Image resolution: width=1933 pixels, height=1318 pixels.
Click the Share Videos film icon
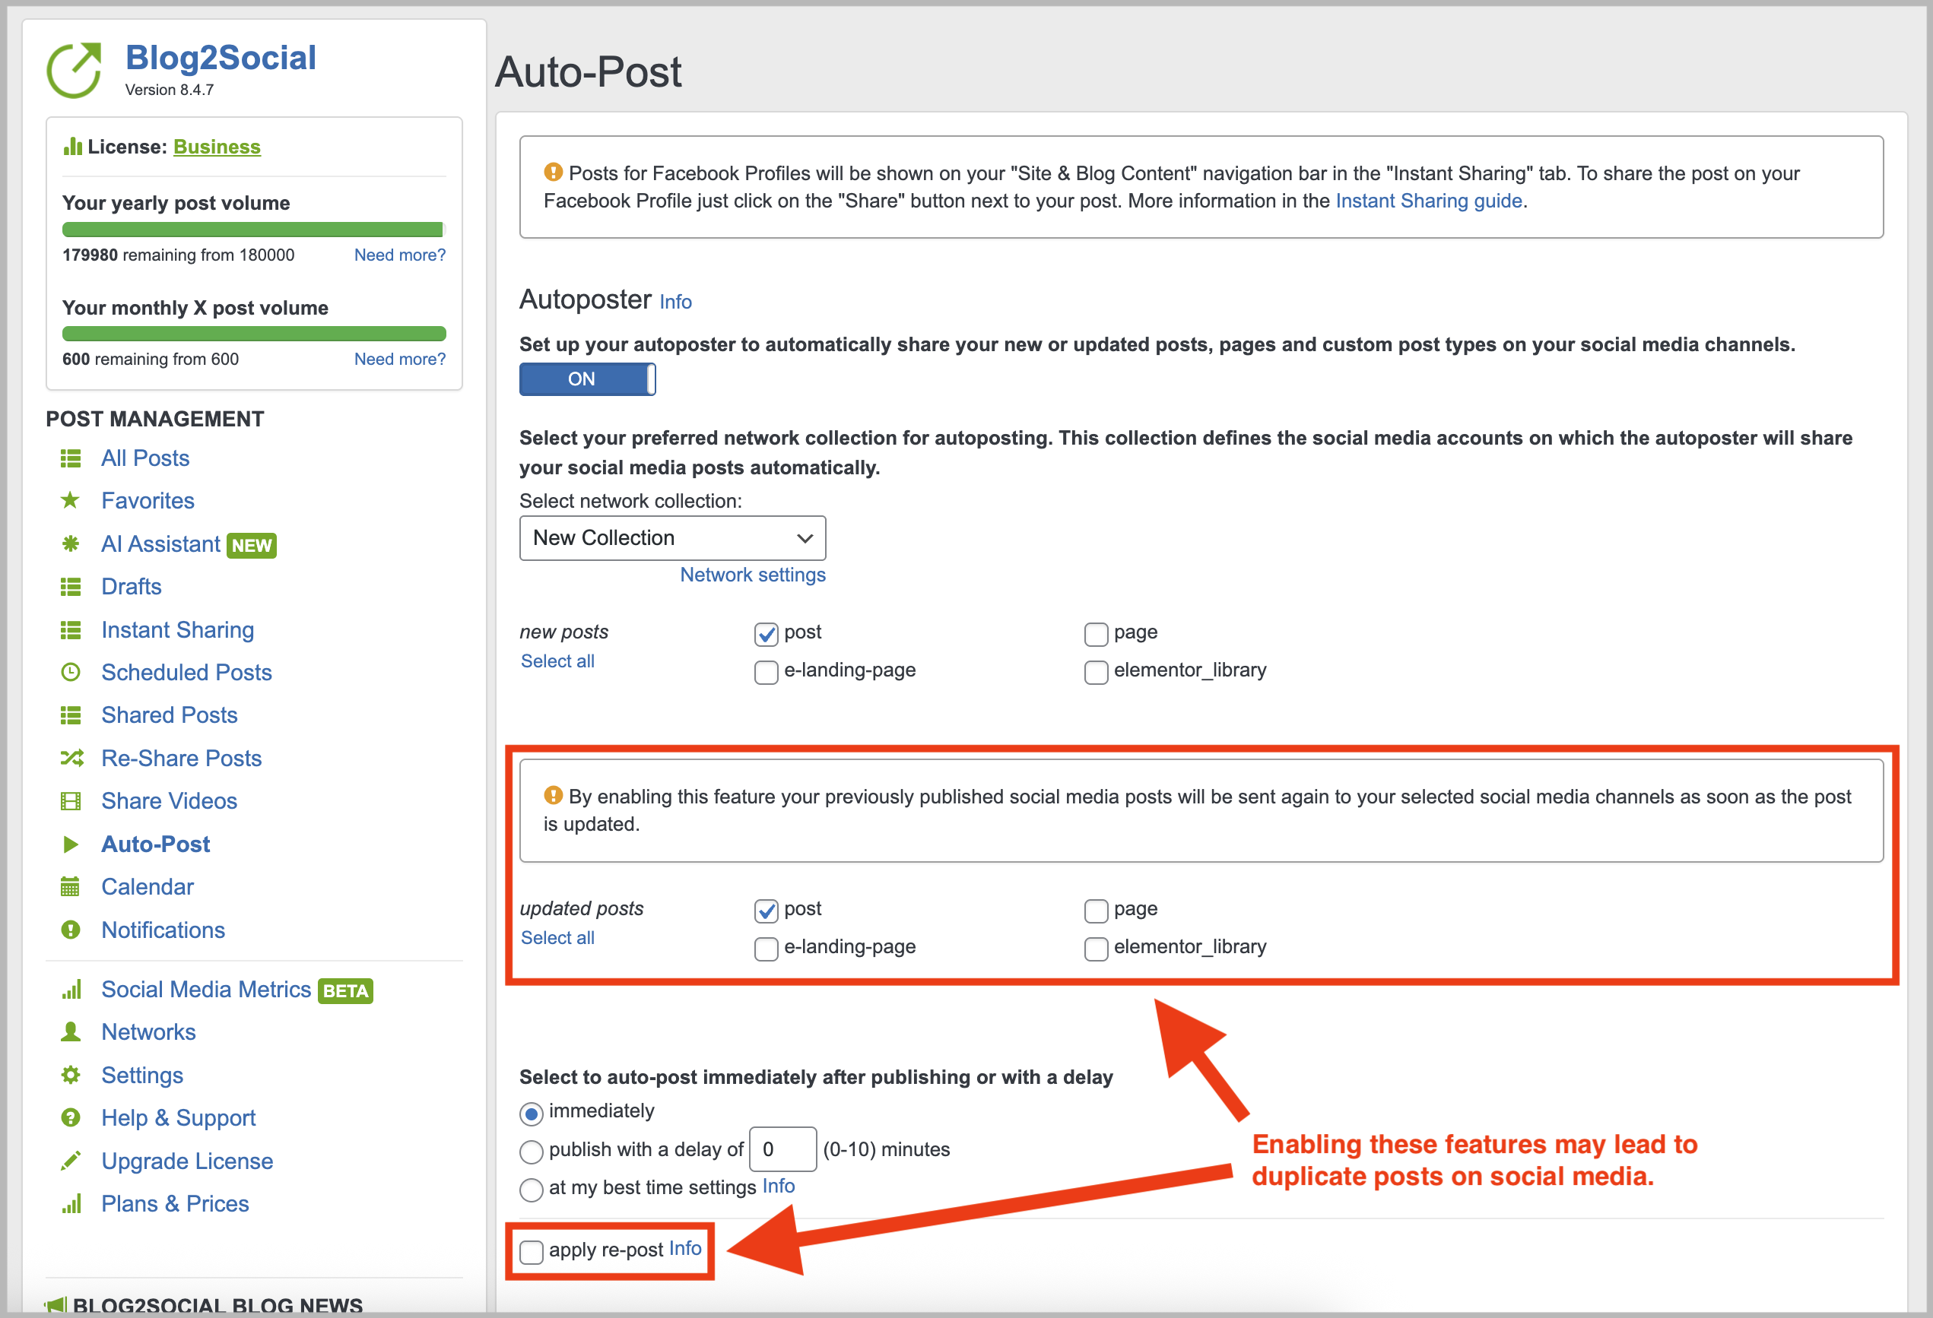pos(71,801)
